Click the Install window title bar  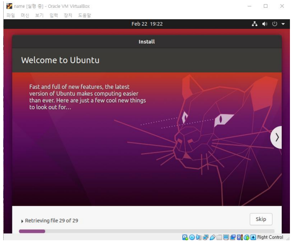(147, 42)
